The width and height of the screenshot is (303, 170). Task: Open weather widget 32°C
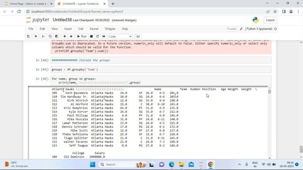pyautogui.click(x=16, y=164)
